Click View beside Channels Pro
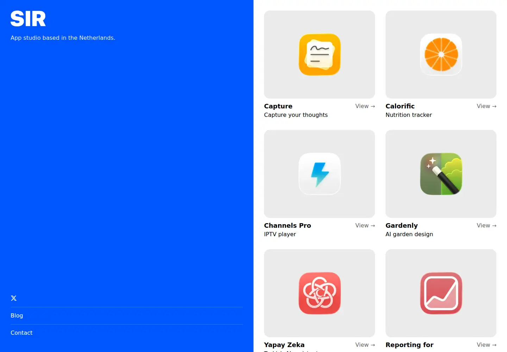The height and width of the screenshot is (352, 507). [365, 225]
